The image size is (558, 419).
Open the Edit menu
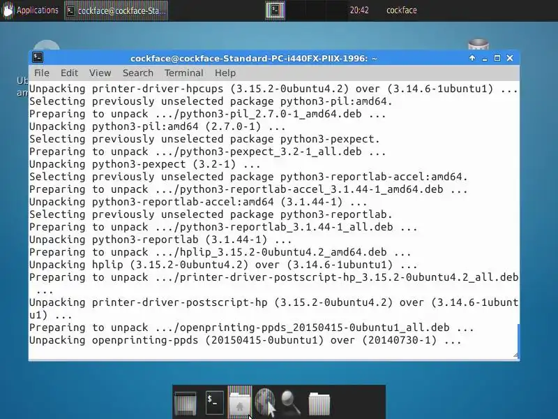69,73
